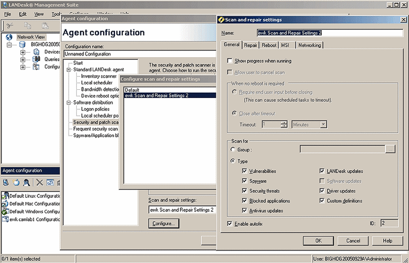Screen dimensions: 409x263
Task: Toggle Driver updates checkbox
Action: tap(322, 191)
